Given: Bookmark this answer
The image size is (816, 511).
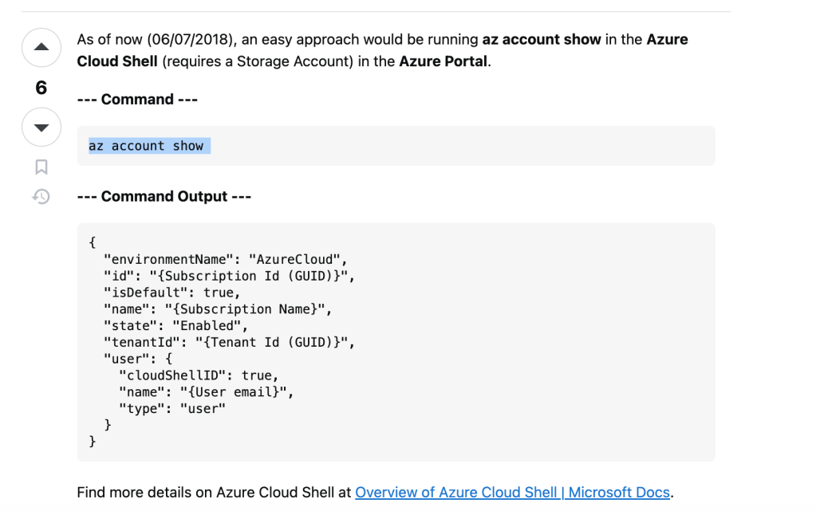Looking at the screenshot, I should tap(41, 167).
